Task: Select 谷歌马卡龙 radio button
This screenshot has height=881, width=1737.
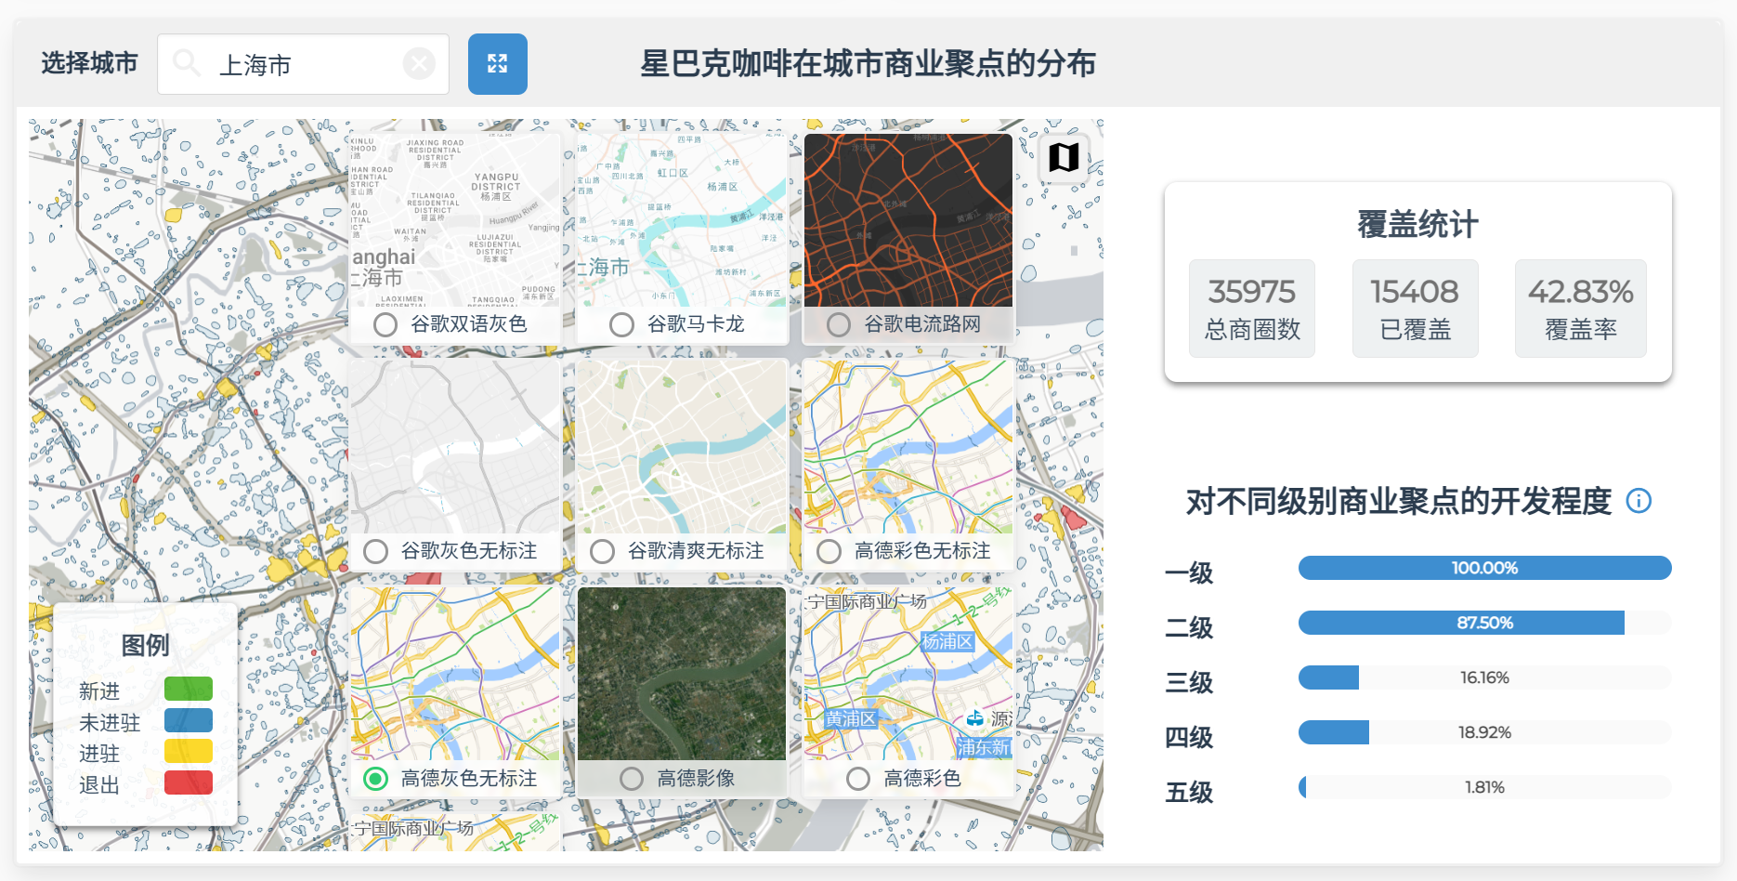Action: tap(621, 324)
